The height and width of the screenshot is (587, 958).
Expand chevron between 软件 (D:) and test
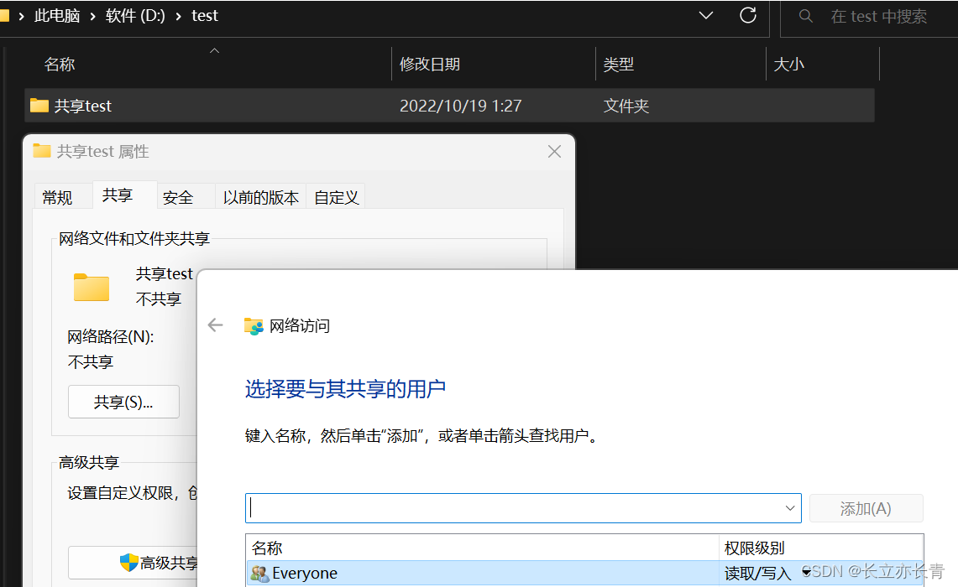(178, 16)
